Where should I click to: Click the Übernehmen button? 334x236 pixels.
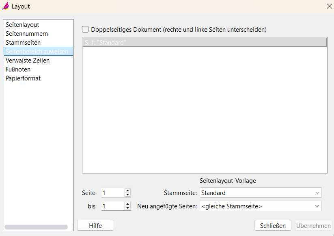(x=313, y=225)
